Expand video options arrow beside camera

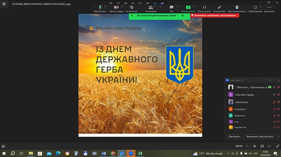pyautogui.click(x=122, y=7)
